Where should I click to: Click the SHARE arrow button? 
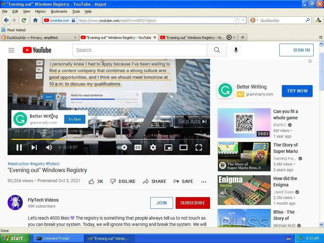pos(154,181)
